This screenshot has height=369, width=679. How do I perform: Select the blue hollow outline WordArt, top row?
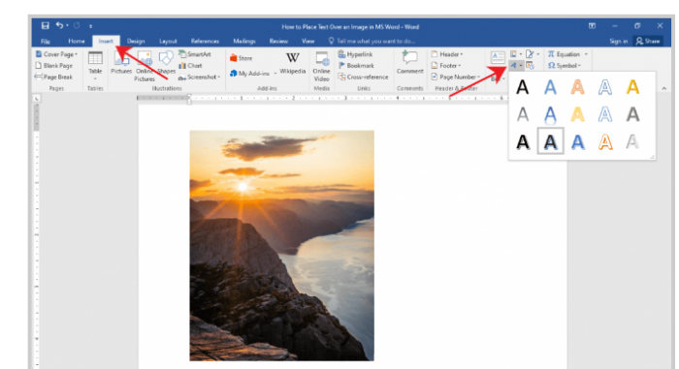click(605, 87)
